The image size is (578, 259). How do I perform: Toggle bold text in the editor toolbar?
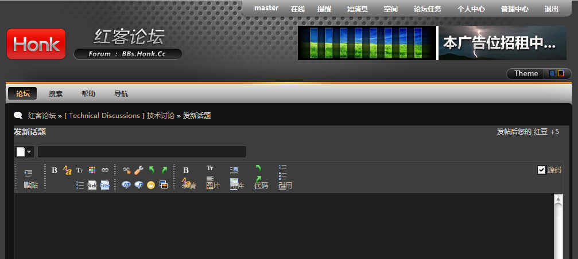55,170
